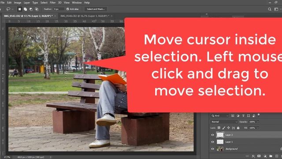Viewport: 282px width, 159px height.
Task: Lock all layer attributes padlock
Action: coord(238,128)
